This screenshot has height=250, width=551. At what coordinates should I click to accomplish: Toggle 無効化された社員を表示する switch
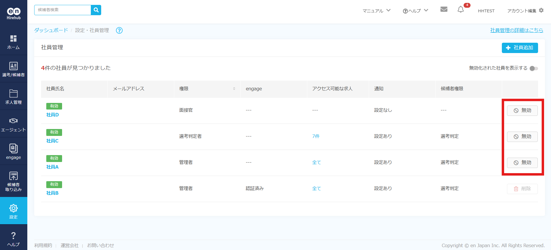pos(534,68)
